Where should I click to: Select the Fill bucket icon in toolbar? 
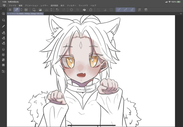(84, 10)
